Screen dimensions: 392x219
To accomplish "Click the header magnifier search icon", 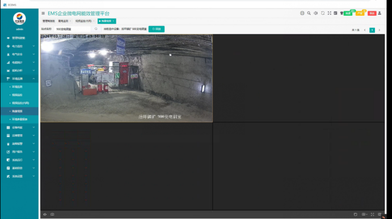I will pos(309,13).
